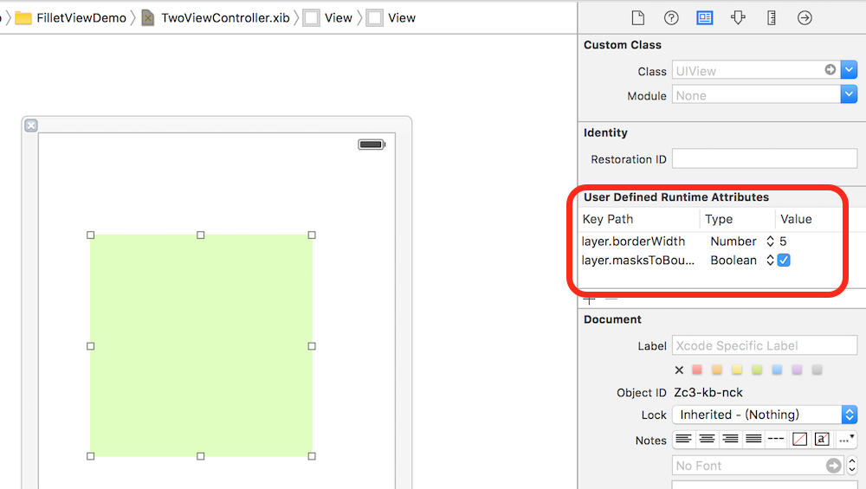Click the value 5 for borderWidth
Viewport: 866px width, 489px height.
click(x=783, y=241)
